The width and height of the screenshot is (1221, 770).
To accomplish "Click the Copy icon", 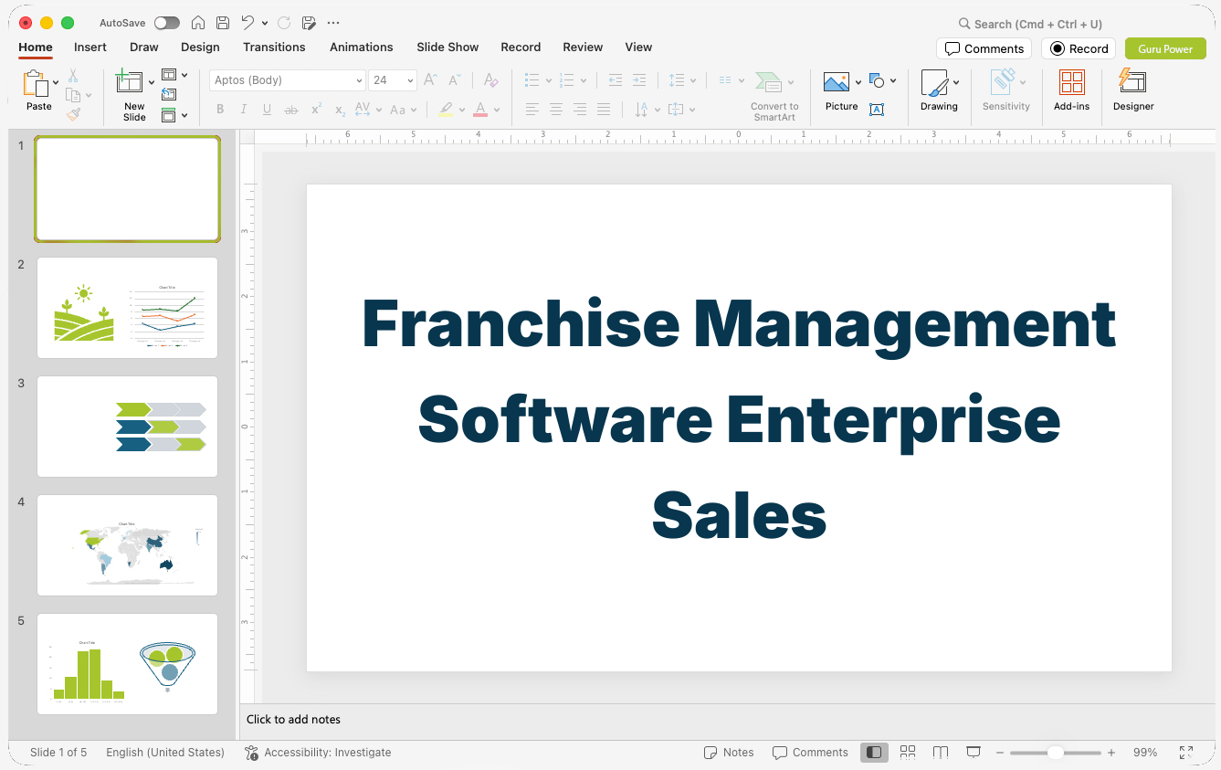I will tap(73, 95).
